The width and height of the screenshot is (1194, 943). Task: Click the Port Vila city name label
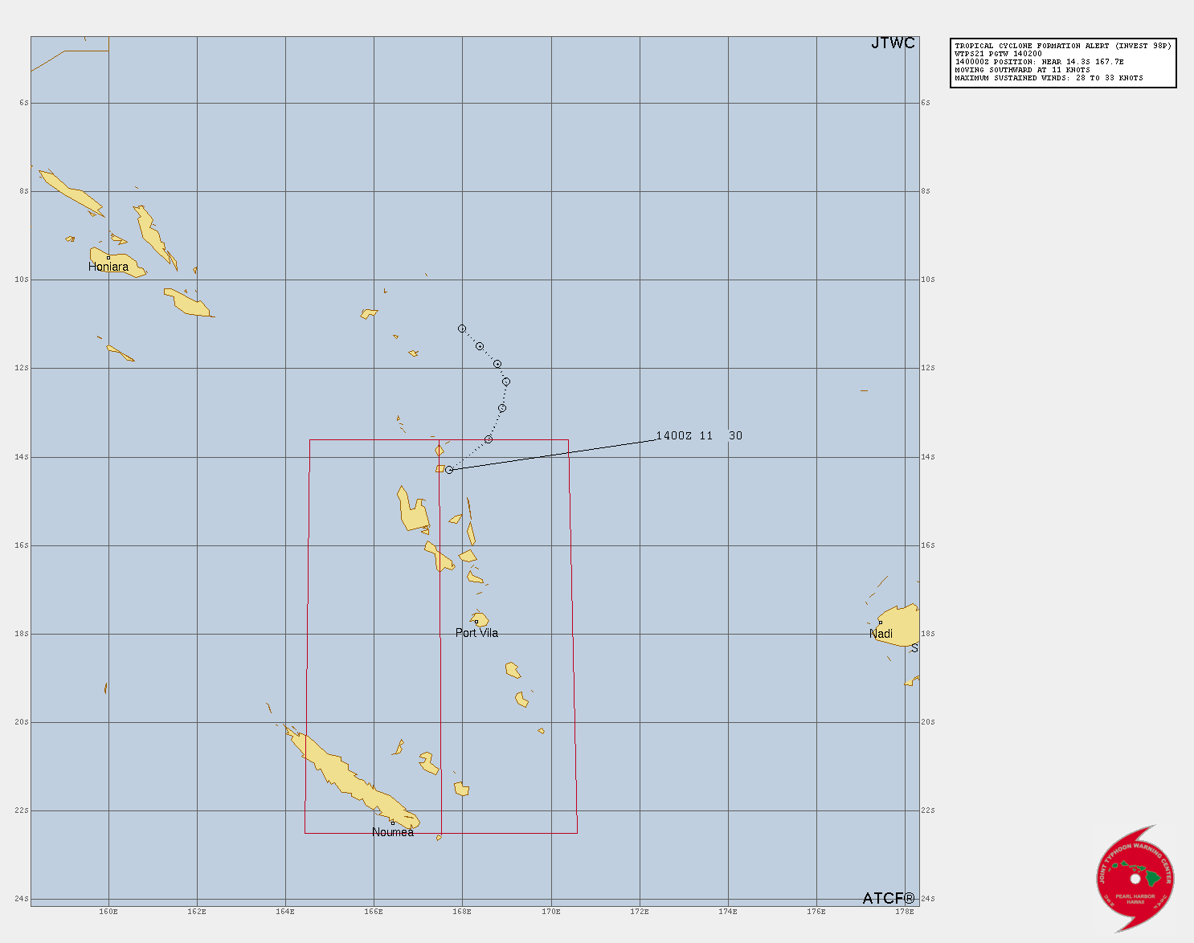pyautogui.click(x=476, y=633)
